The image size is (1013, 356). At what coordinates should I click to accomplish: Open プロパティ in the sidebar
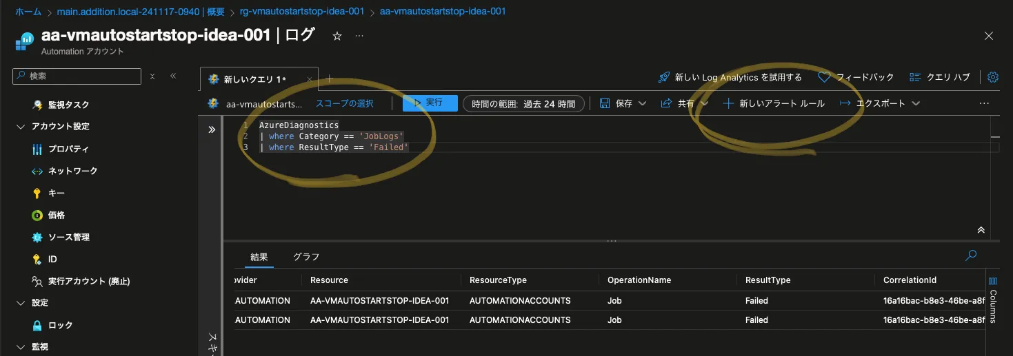[61, 149]
